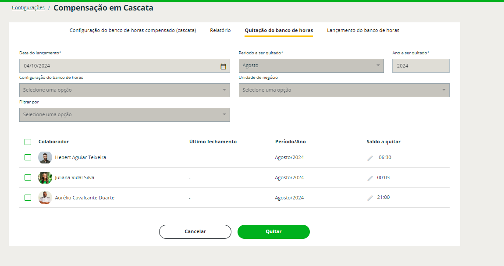This screenshot has width=504, height=266.
Task: Click the 'Ano a ser quitado' input field
Action: [x=421, y=66]
